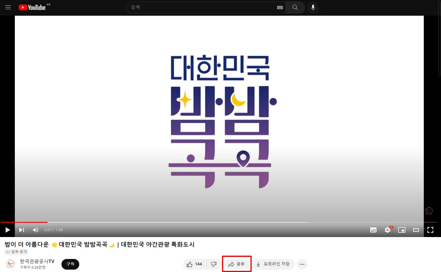441x272 pixels.
Task: Switch to theater mode
Action: [416, 230]
